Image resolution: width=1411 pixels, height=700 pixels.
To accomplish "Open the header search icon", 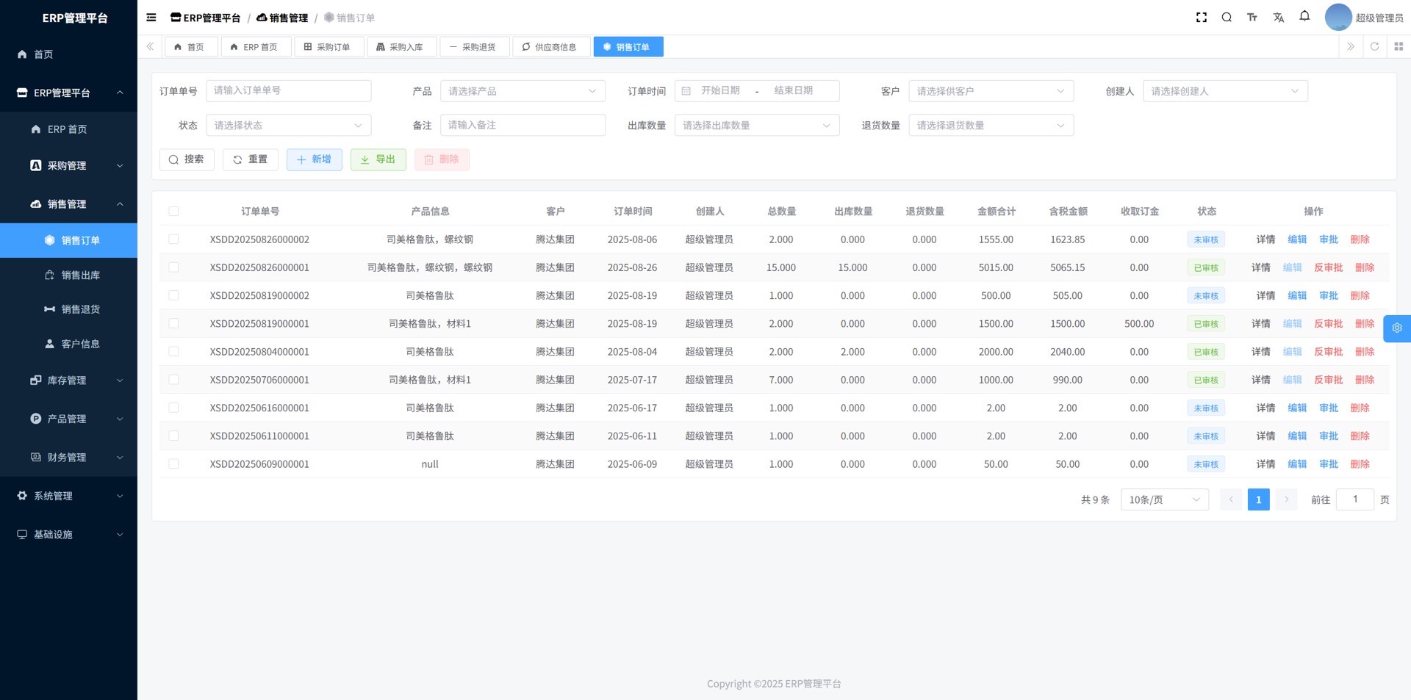I will pyautogui.click(x=1227, y=18).
